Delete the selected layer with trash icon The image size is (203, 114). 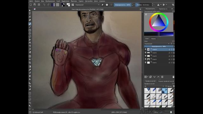coord(174,77)
